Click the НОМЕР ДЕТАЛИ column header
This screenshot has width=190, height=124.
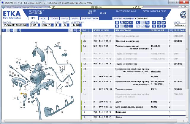103,30
